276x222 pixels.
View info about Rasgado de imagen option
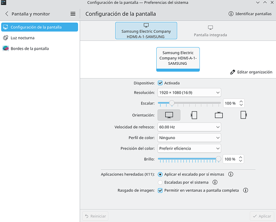coord(245,190)
